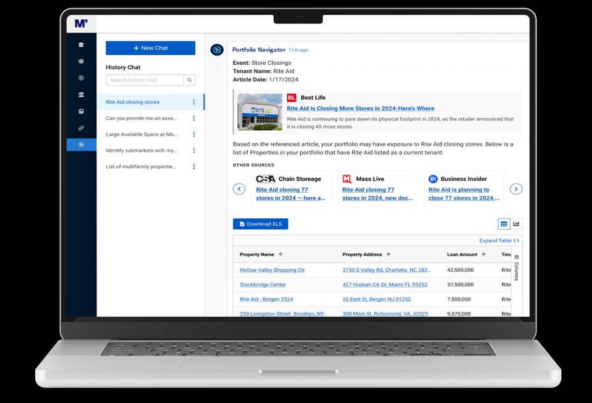Open options for List of multifamily chat
Image resolution: width=592 pixels, height=403 pixels.
[x=194, y=166]
